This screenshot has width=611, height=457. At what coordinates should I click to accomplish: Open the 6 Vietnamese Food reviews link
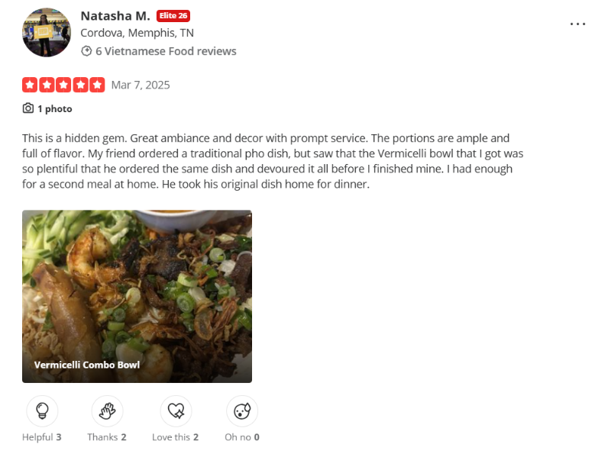tap(165, 51)
